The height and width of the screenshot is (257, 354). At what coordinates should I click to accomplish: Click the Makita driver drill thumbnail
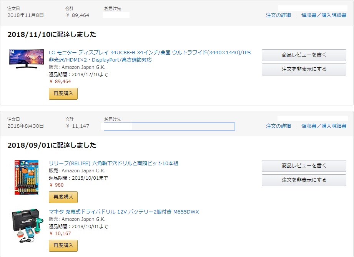point(27,226)
